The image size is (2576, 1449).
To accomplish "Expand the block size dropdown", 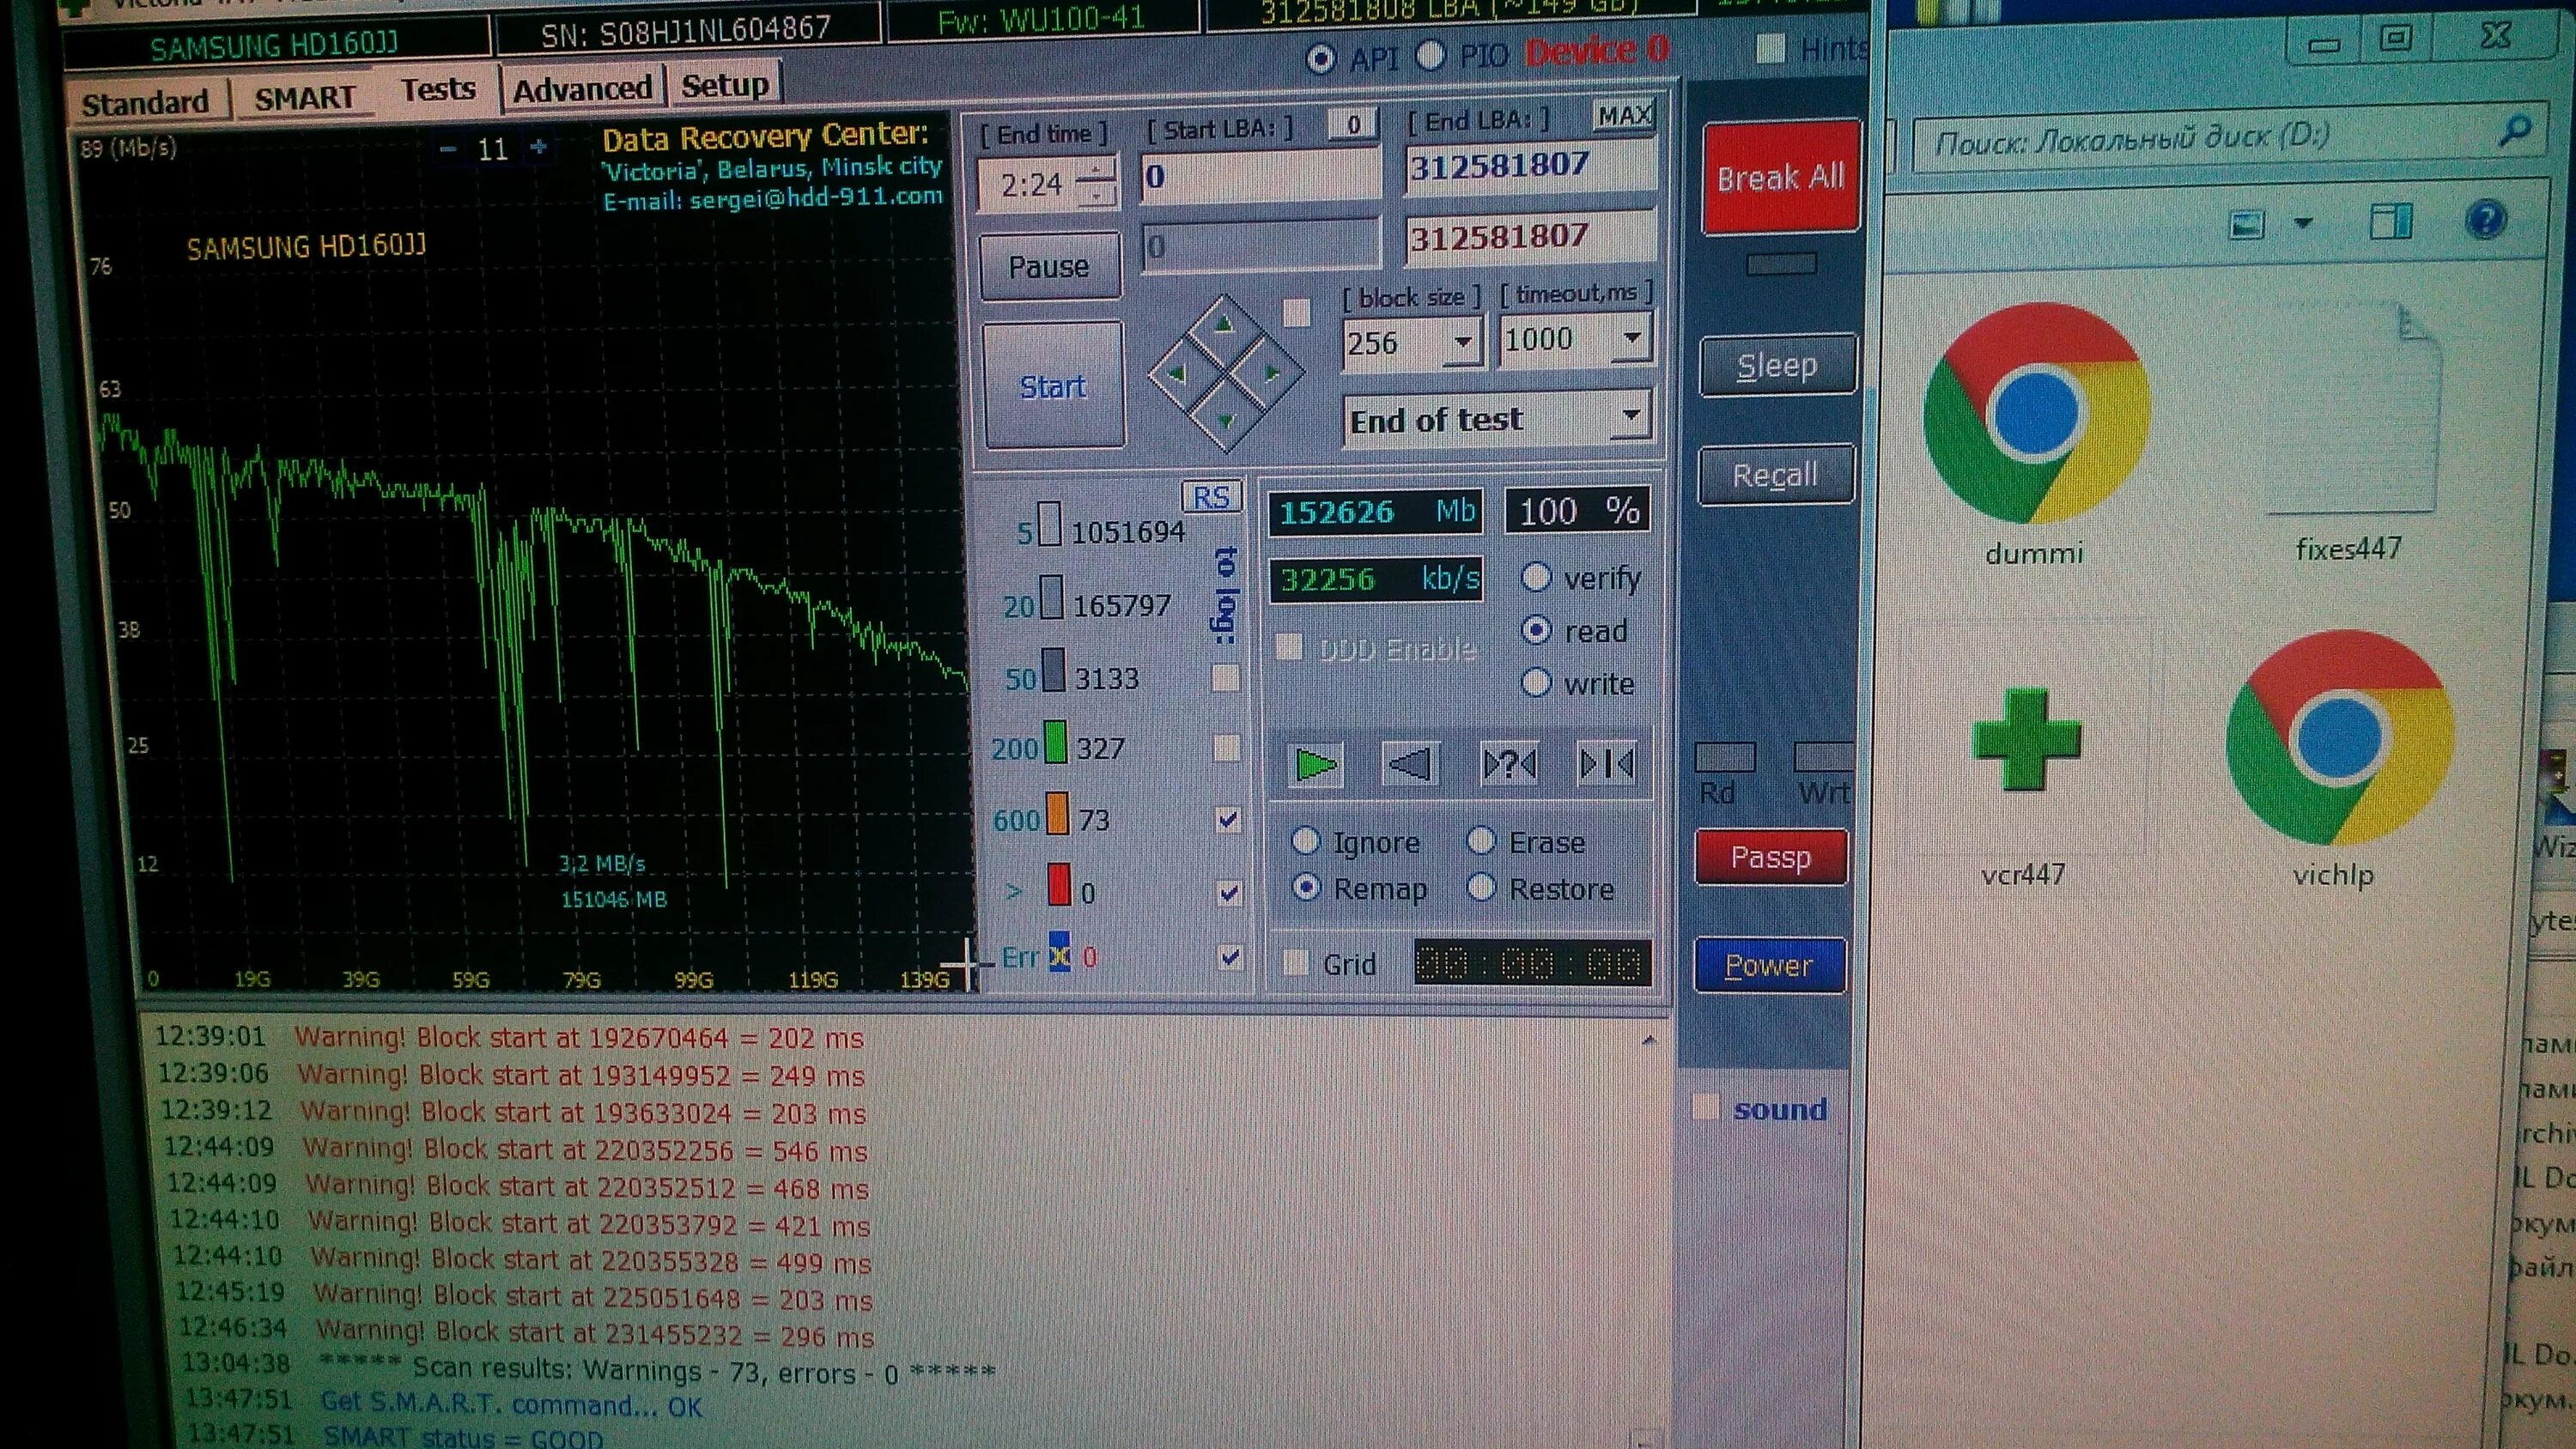I will coord(1462,343).
